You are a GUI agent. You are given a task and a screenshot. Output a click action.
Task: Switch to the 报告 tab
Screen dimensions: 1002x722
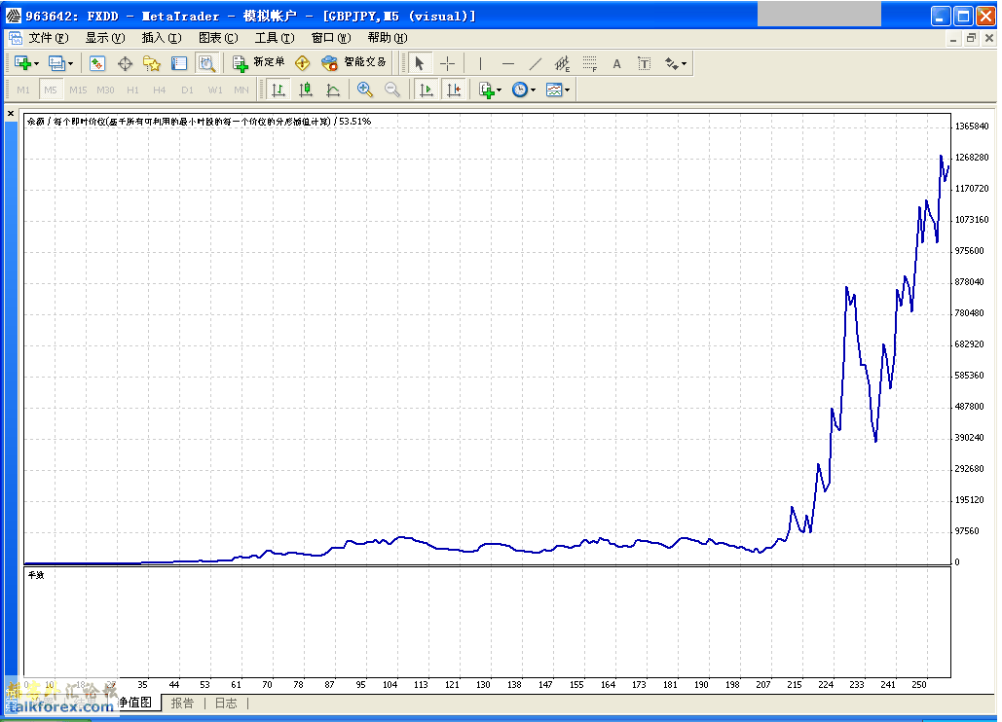coord(182,703)
